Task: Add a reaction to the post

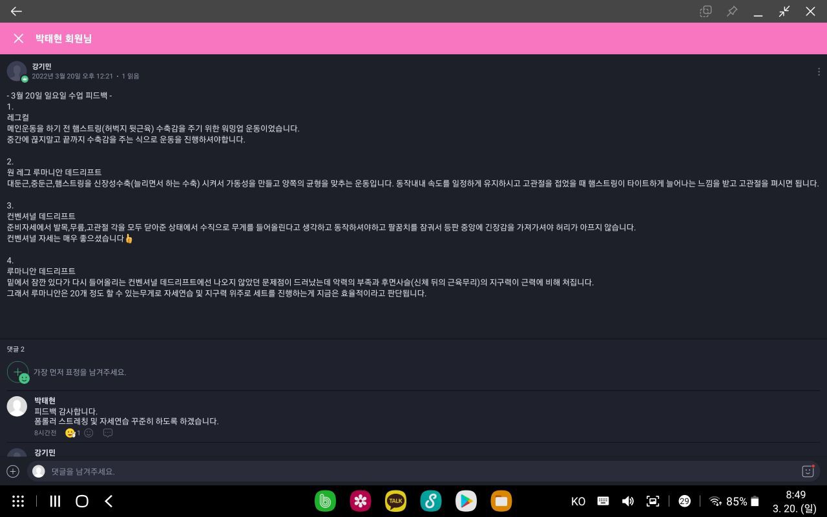Action: (x=17, y=372)
